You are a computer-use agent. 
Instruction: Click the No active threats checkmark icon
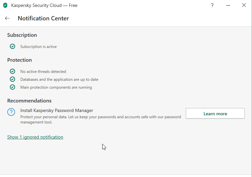[x=12, y=71]
